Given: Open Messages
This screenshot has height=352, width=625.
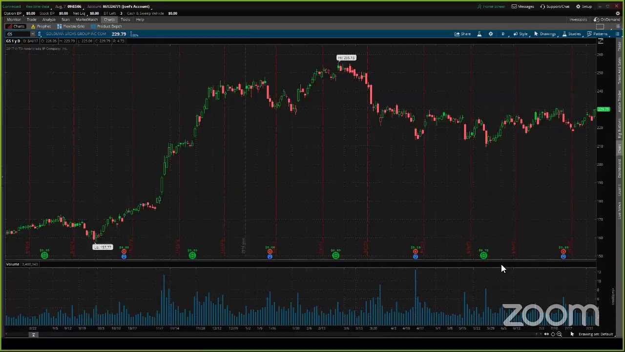Looking at the screenshot, I should (x=522, y=6).
